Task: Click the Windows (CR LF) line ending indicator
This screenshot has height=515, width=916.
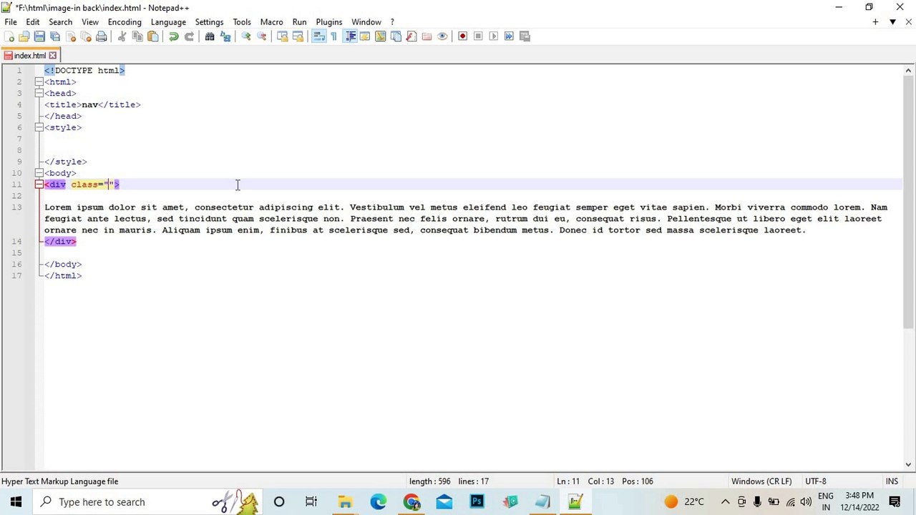Action: (x=761, y=481)
